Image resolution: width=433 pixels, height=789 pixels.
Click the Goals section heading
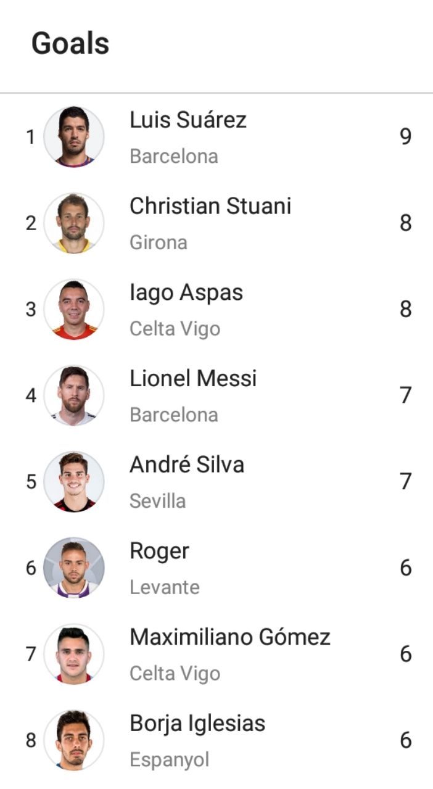point(70,44)
